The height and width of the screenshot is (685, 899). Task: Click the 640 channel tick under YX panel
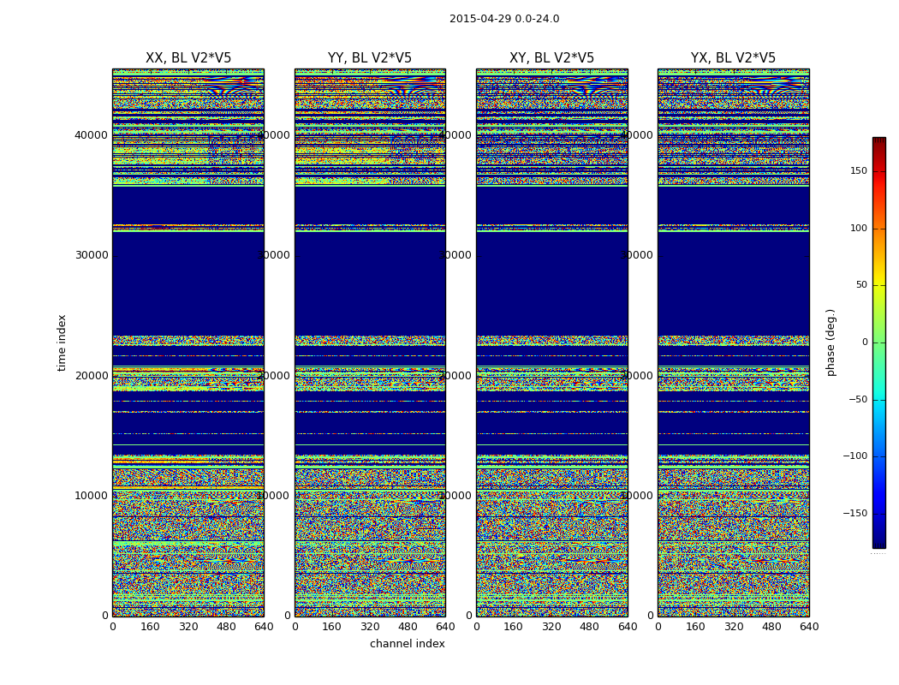(809, 627)
